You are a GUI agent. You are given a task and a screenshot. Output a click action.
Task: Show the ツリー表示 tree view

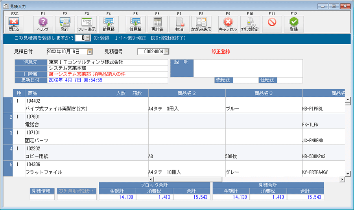point(87,24)
